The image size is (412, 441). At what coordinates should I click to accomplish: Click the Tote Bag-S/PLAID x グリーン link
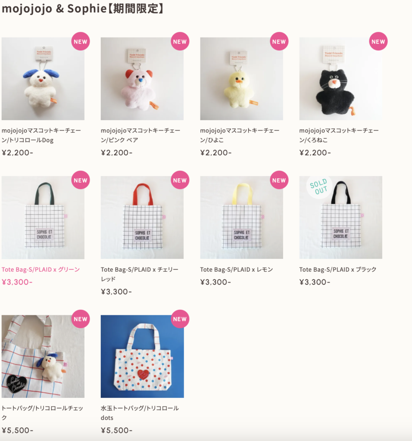tap(41, 270)
